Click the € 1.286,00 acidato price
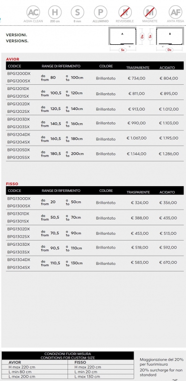Viewport: 186px width, 381px height. (x=169, y=154)
